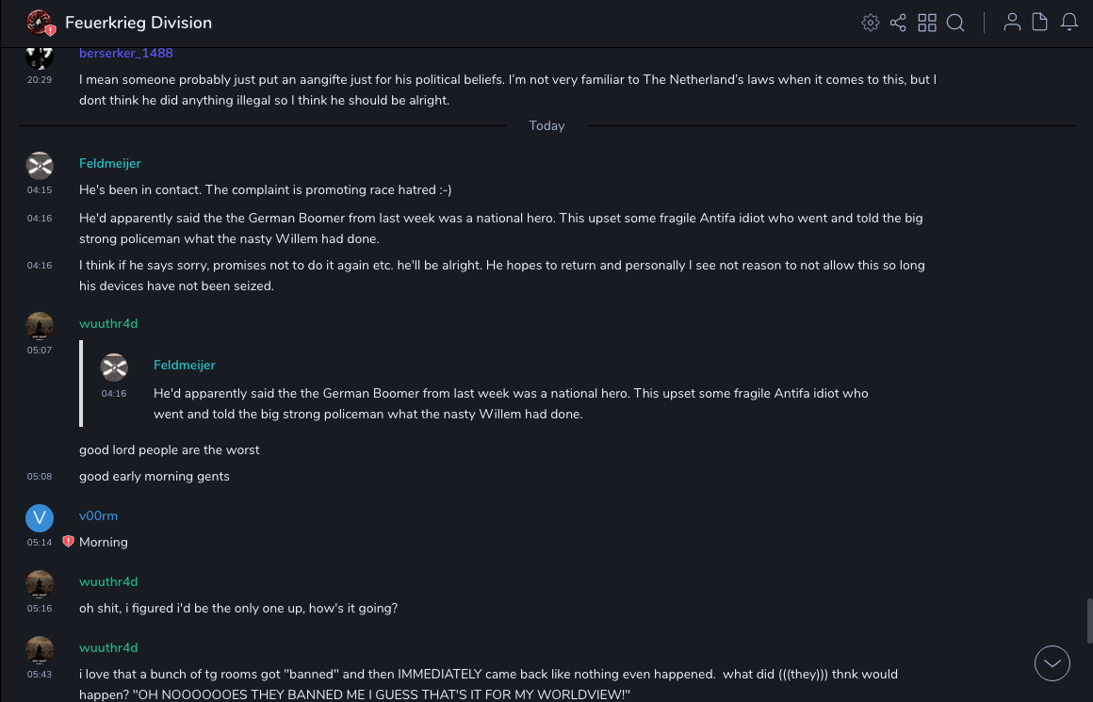
Task: Click the share room icon
Action: (x=898, y=23)
